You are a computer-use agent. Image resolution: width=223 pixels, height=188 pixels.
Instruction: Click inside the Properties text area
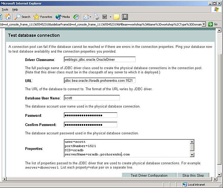127,148
